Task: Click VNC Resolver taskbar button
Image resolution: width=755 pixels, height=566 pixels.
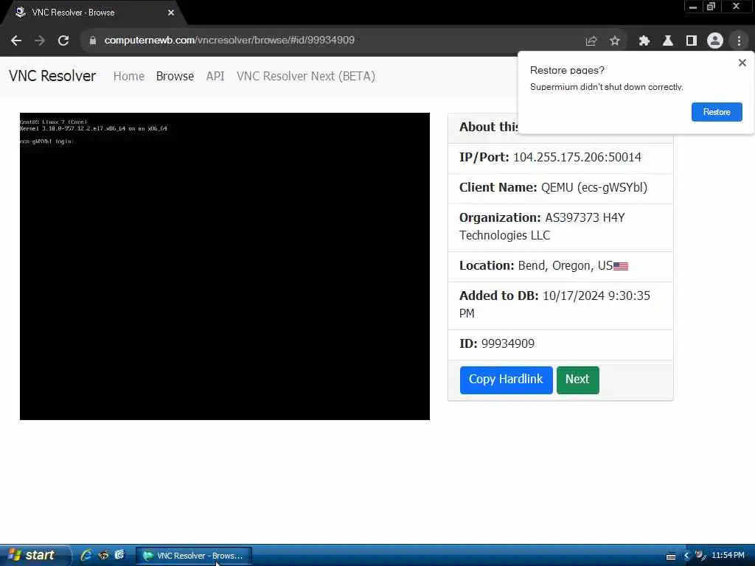Action: [194, 556]
